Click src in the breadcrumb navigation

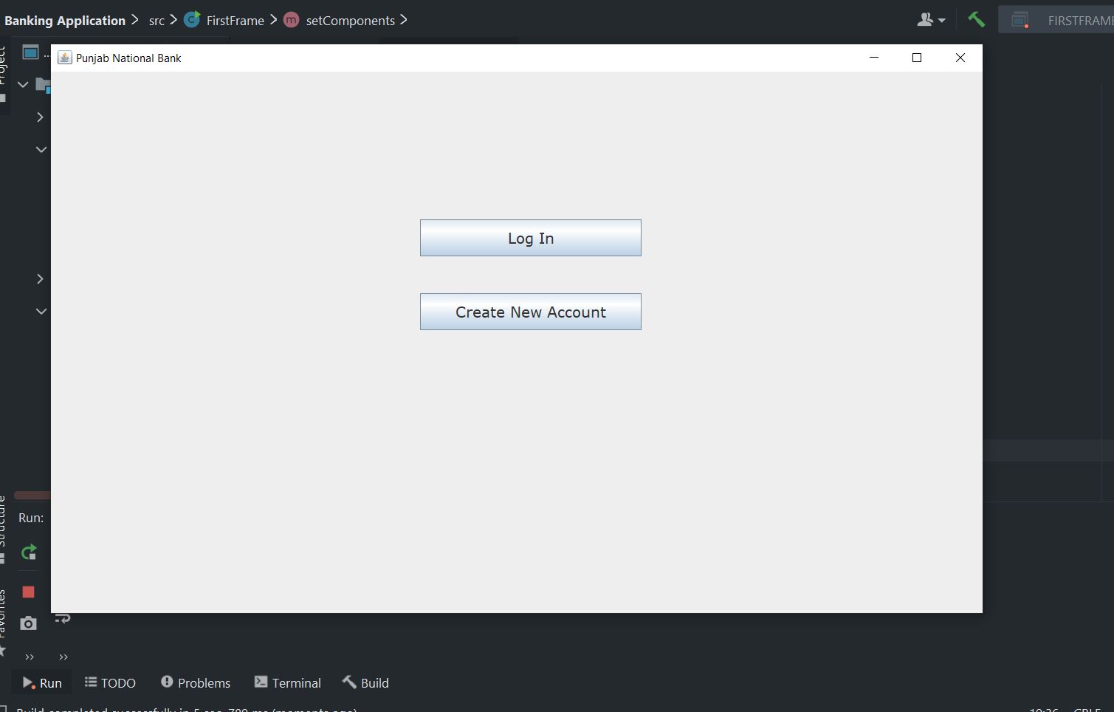(157, 20)
